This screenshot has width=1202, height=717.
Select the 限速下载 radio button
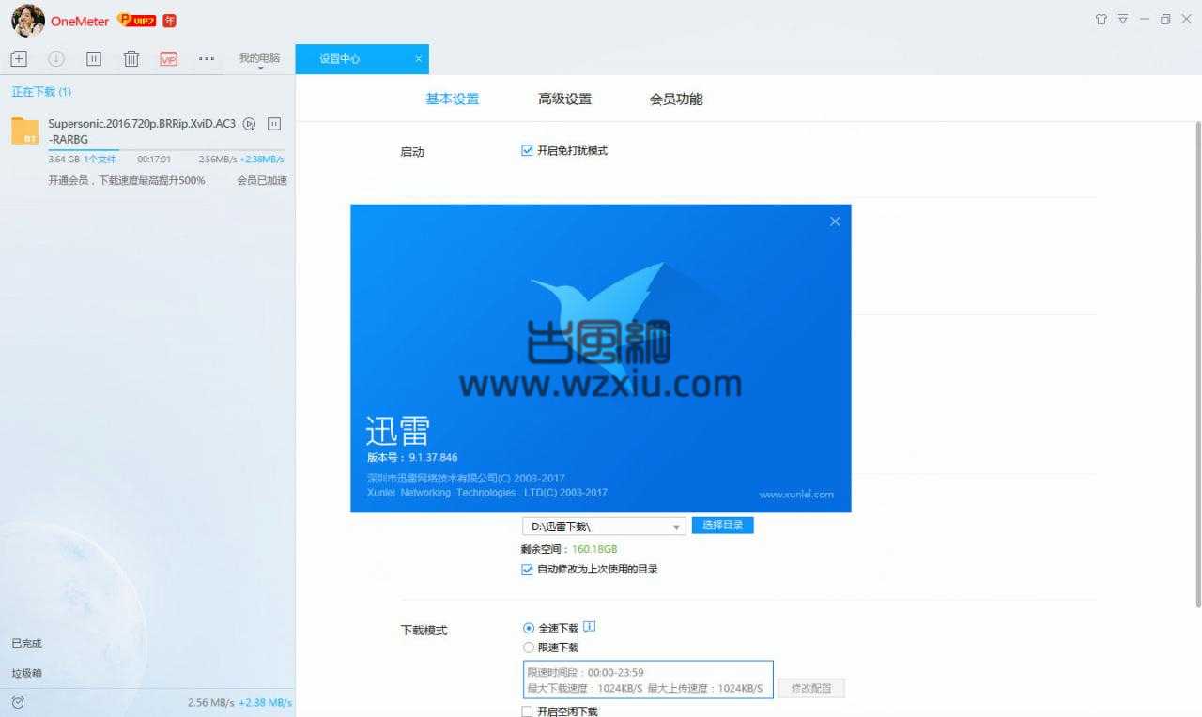tap(529, 648)
